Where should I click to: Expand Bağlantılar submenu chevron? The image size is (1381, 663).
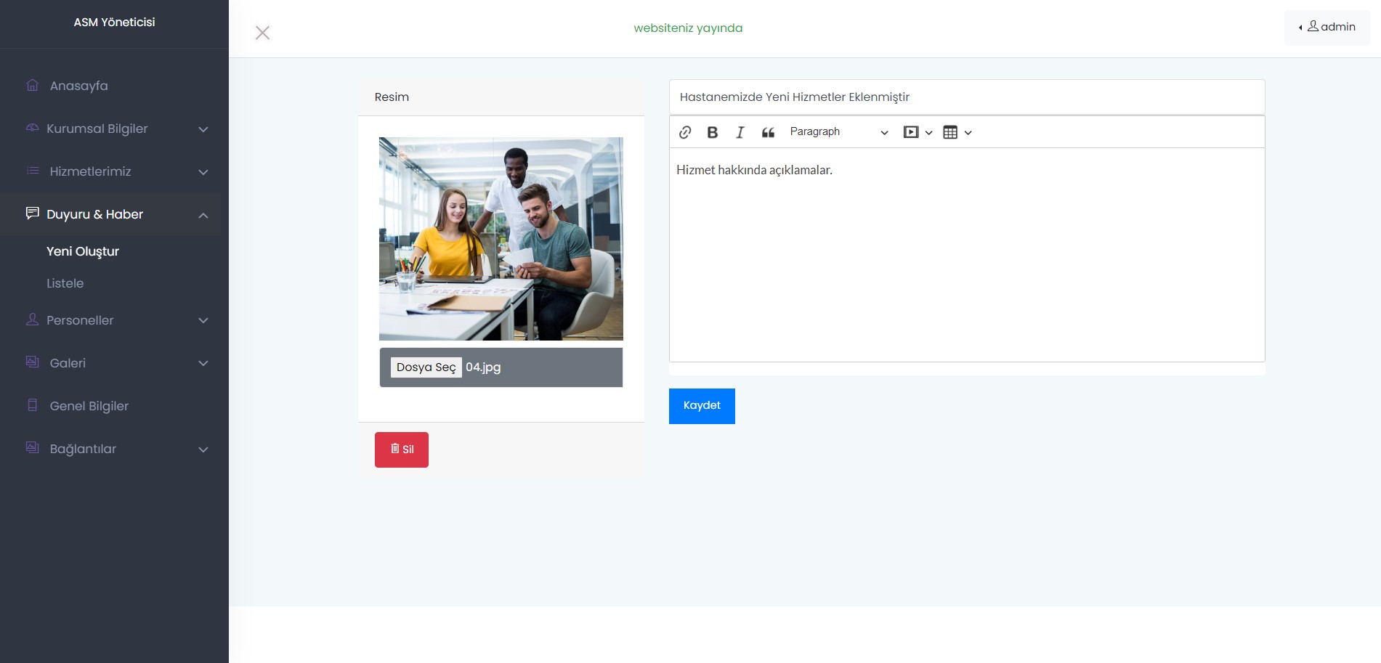point(203,450)
